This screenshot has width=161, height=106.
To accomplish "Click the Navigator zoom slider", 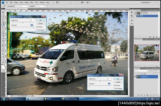I will pos(150,66).
